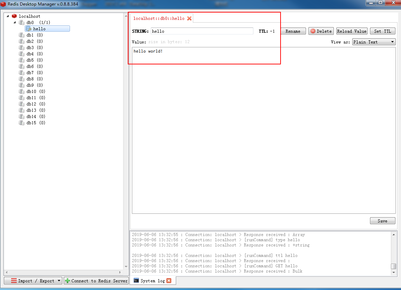
Task: Click the Set TTL button
Action: click(383, 31)
